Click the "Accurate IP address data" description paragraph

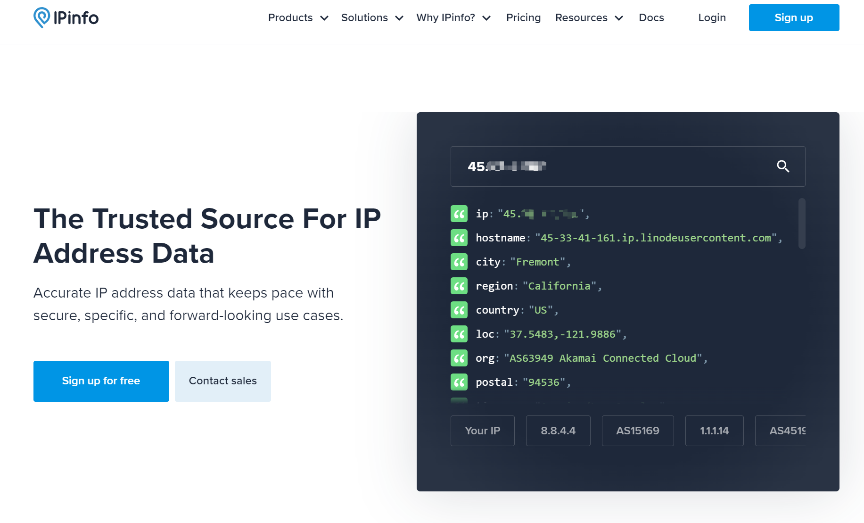click(x=189, y=304)
